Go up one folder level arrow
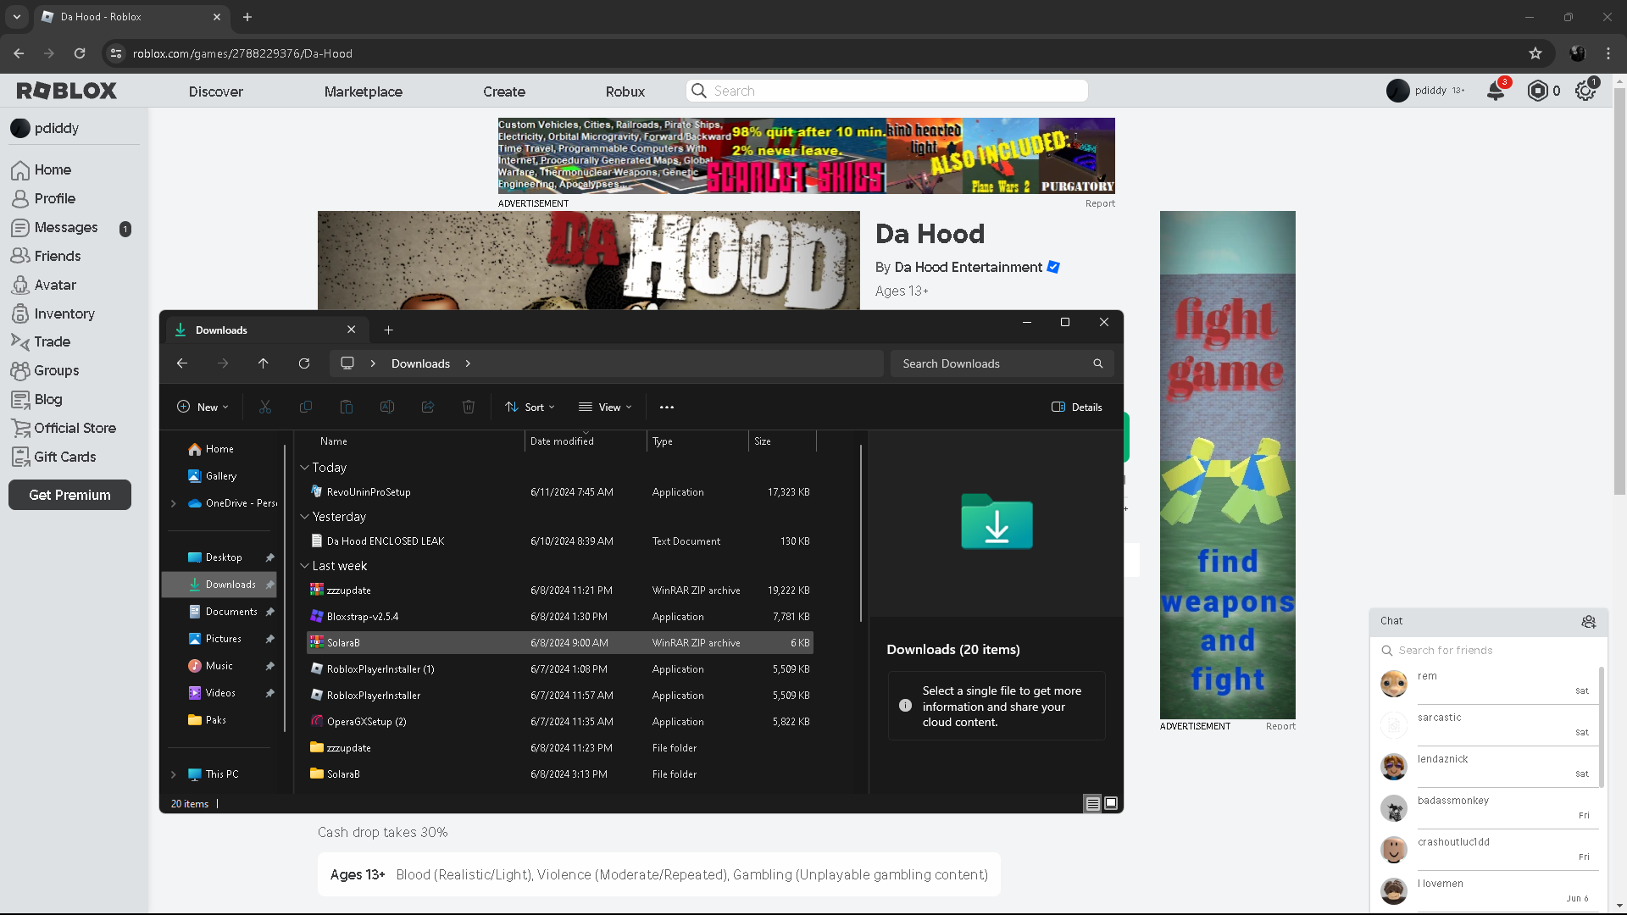The width and height of the screenshot is (1627, 915). 264,363
